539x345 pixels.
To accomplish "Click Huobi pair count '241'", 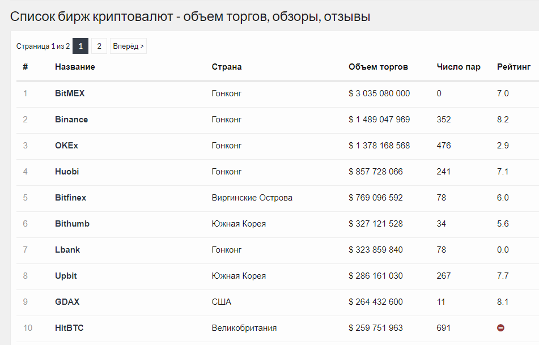I will [443, 172].
